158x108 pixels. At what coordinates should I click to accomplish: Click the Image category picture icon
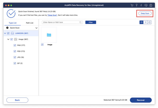(x=16, y=39)
